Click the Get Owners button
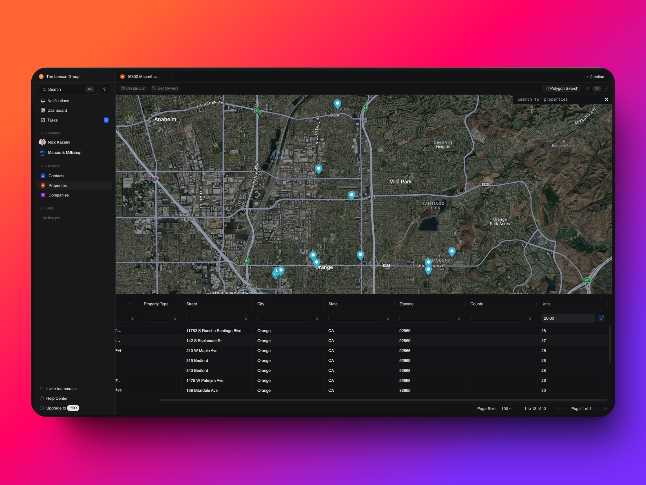646x485 pixels. pos(165,88)
